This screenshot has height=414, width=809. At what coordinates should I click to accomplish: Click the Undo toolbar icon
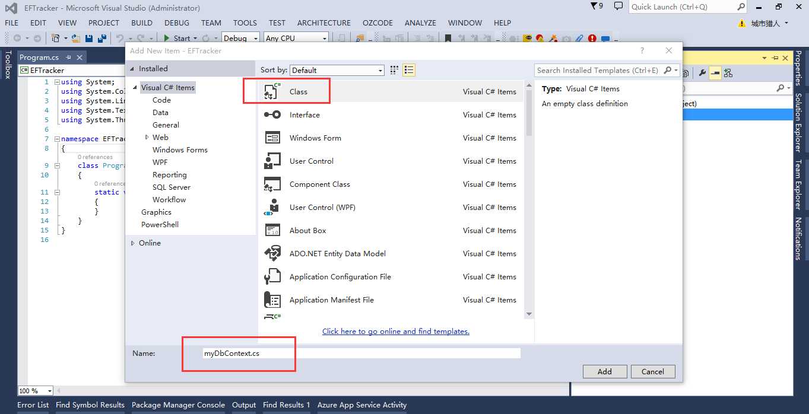tap(120, 38)
